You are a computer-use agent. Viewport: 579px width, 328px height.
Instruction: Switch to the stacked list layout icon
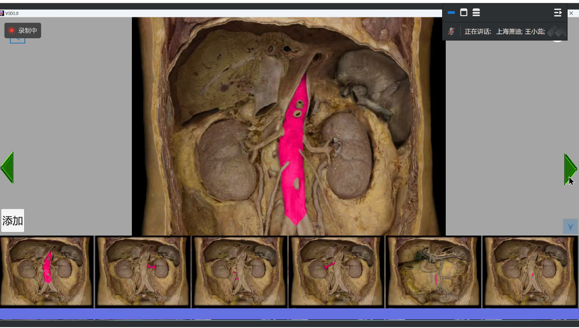pos(476,13)
